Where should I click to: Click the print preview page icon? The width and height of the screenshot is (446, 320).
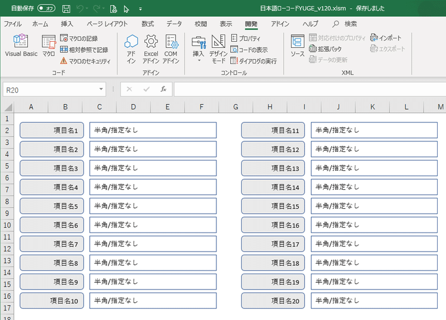[x=114, y=9]
